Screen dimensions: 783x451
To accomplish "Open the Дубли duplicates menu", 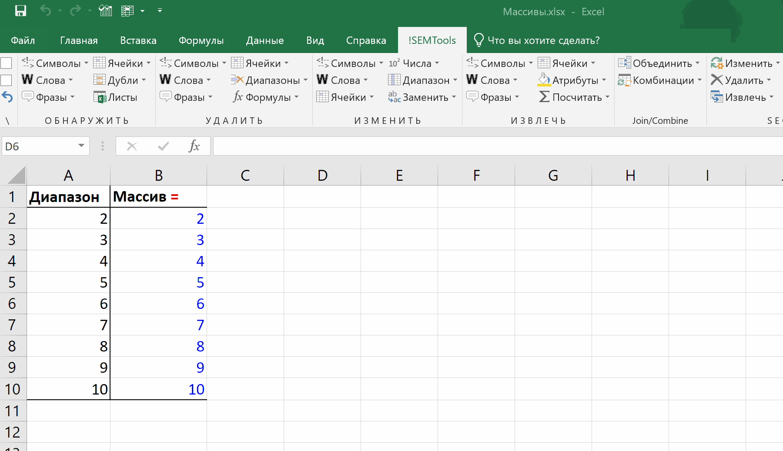I will 120,80.
